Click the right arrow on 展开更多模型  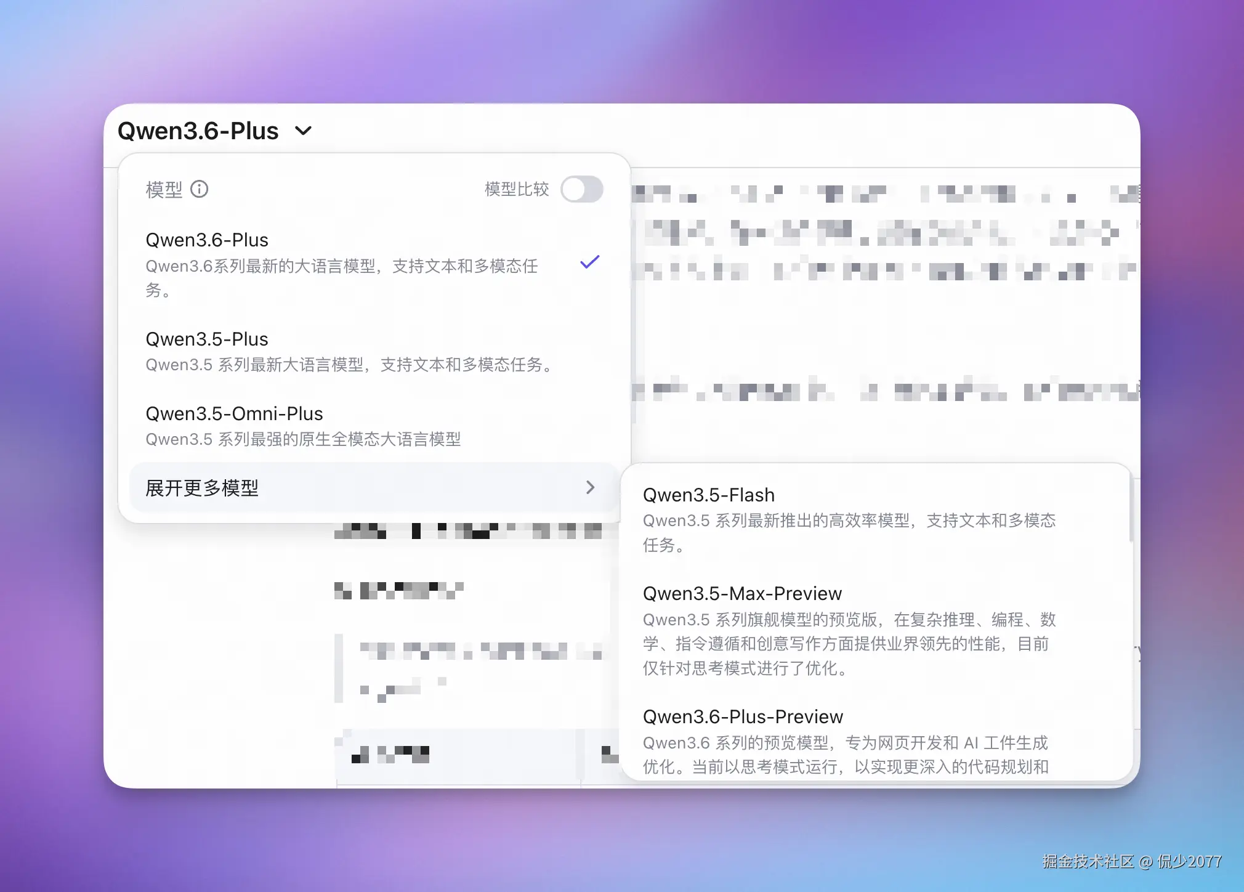click(x=591, y=487)
